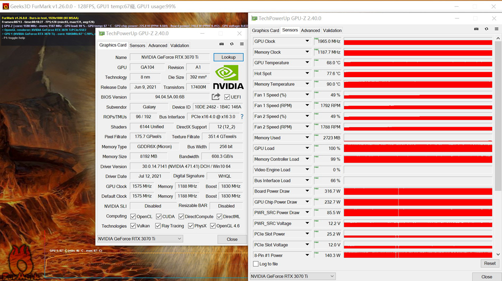502x281 pixels.
Task: Click GPU-Z icon in Sensors window title bar
Action: tap(254, 18)
